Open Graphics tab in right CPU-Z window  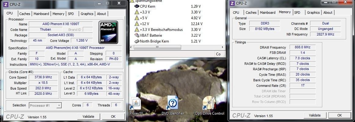(313, 13)
